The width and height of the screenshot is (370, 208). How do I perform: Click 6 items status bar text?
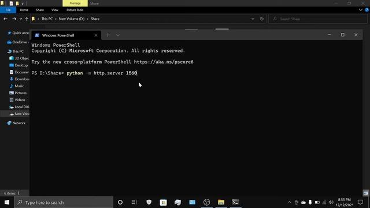pos(10,194)
